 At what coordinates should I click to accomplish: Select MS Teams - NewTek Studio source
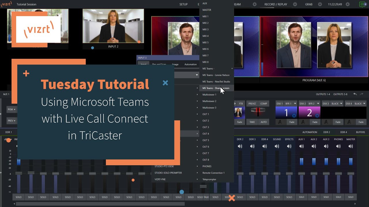pyautogui.click(x=216, y=82)
